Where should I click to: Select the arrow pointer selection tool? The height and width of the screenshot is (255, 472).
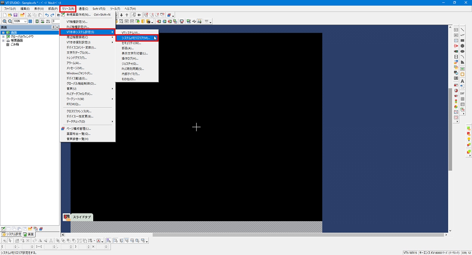click(10, 241)
